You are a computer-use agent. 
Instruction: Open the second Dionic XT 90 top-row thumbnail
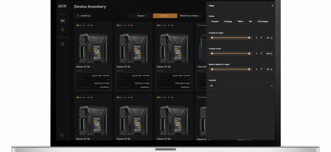coord(133,48)
